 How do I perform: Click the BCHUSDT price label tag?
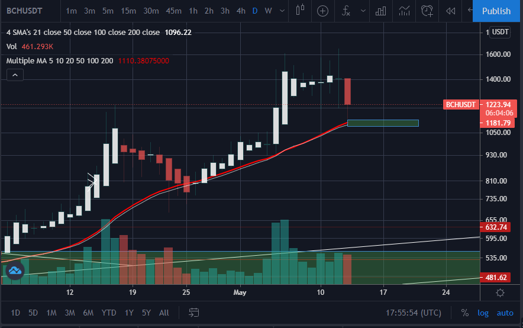461,104
